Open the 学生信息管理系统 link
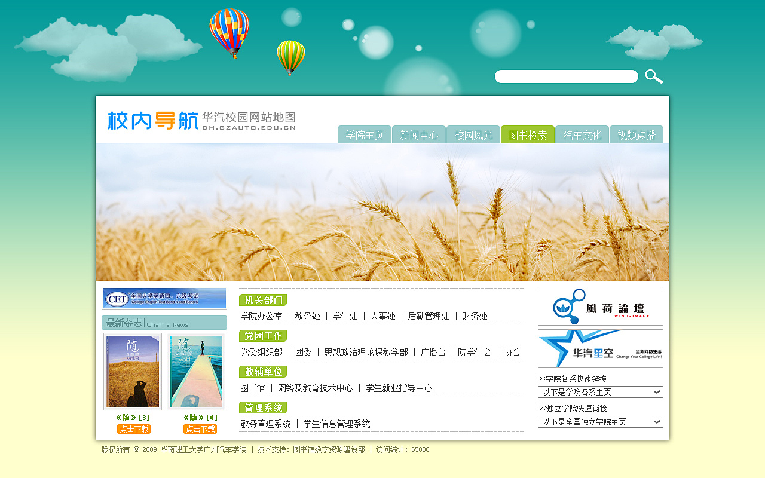Image resolution: width=765 pixels, height=478 pixels. [336, 424]
